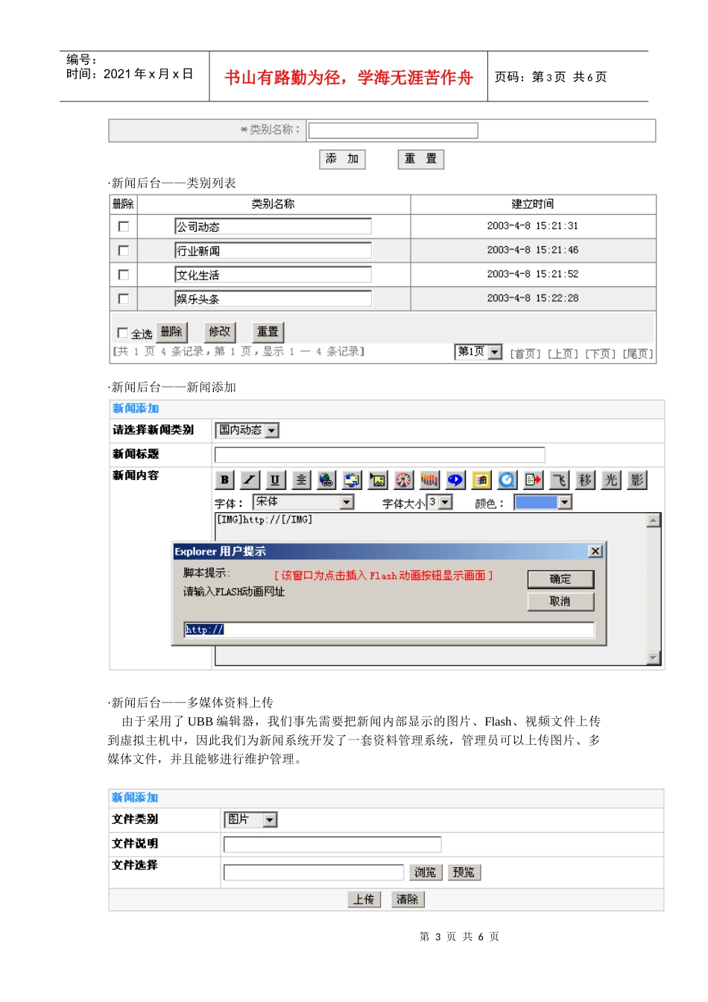708x1002 pixels.
Task: Click the 文件选择 file path field
Action: pos(314,872)
